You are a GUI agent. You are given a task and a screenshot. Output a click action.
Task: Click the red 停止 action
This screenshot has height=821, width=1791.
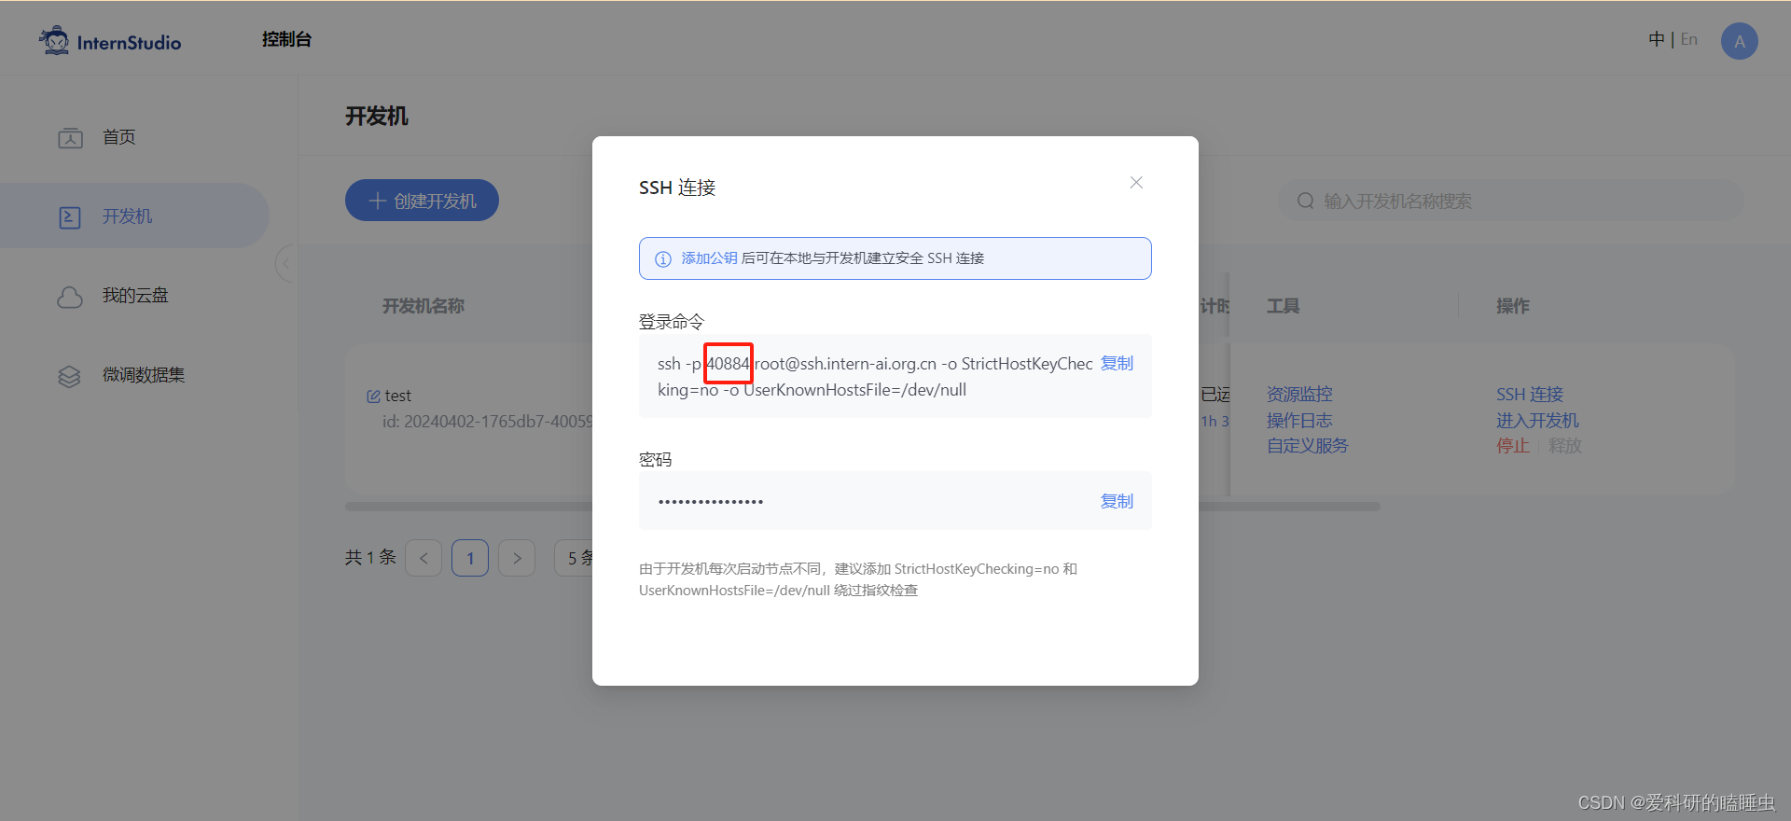(1513, 446)
